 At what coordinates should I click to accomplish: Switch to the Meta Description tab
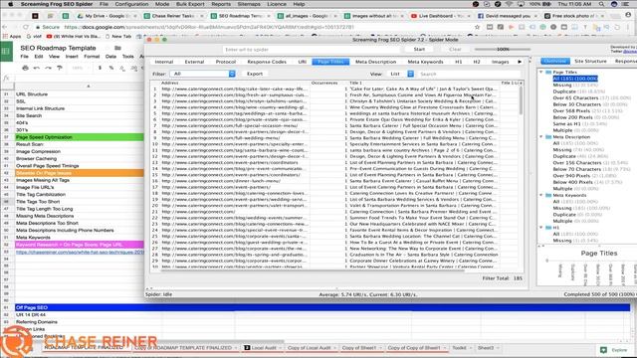(x=376, y=62)
